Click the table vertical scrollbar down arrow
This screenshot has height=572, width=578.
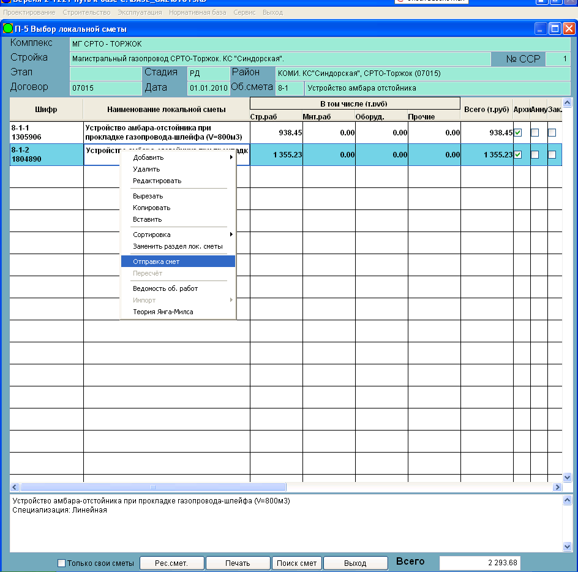568,477
